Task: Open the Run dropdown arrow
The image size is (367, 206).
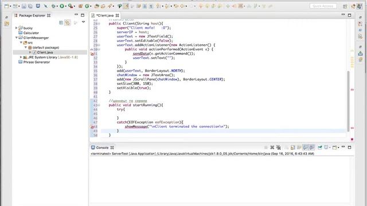Action: tap(66, 6)
